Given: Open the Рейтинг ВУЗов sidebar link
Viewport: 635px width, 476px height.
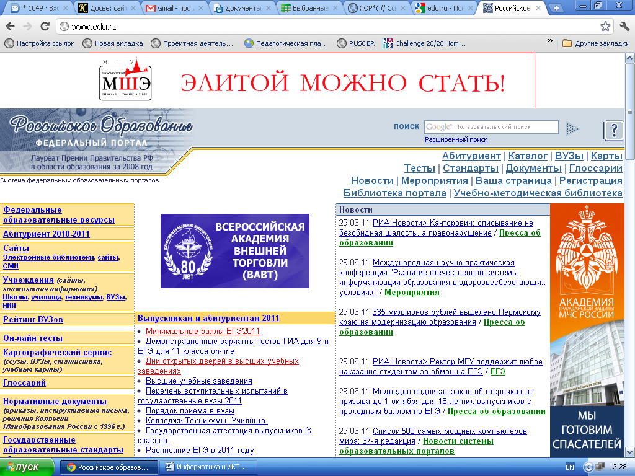Looking at the screenshot, I should click(x=33, y=319).
